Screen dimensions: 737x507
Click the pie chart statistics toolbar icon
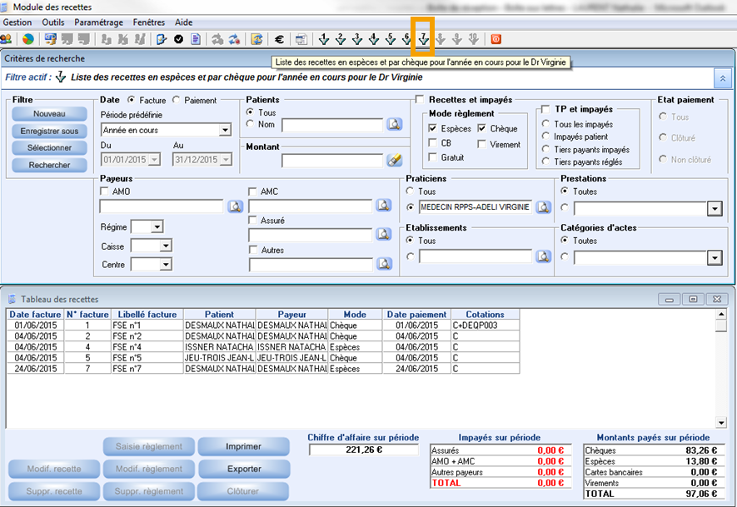pos(28,39)
